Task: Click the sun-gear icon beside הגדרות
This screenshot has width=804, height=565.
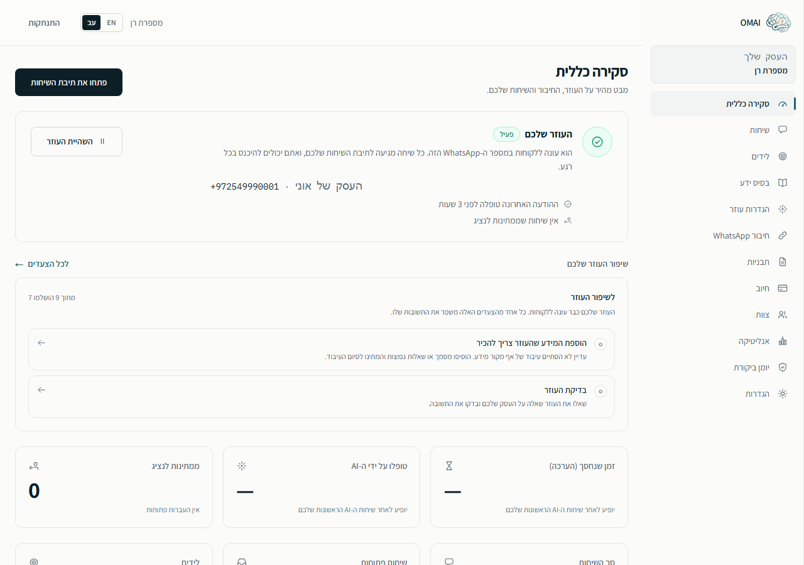Action: (782, 394)
